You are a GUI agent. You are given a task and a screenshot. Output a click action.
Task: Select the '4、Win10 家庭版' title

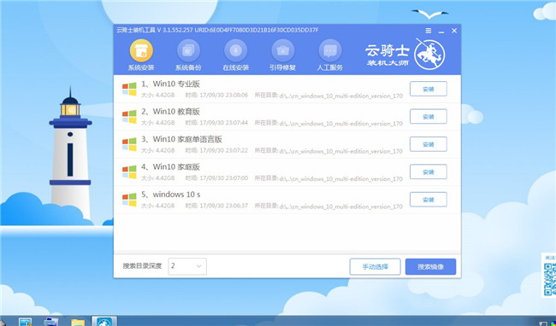click(x=170, y=167)
